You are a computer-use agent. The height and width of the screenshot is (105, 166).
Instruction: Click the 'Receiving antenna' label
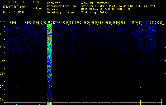pyautogui.click(x=61, y=12)
